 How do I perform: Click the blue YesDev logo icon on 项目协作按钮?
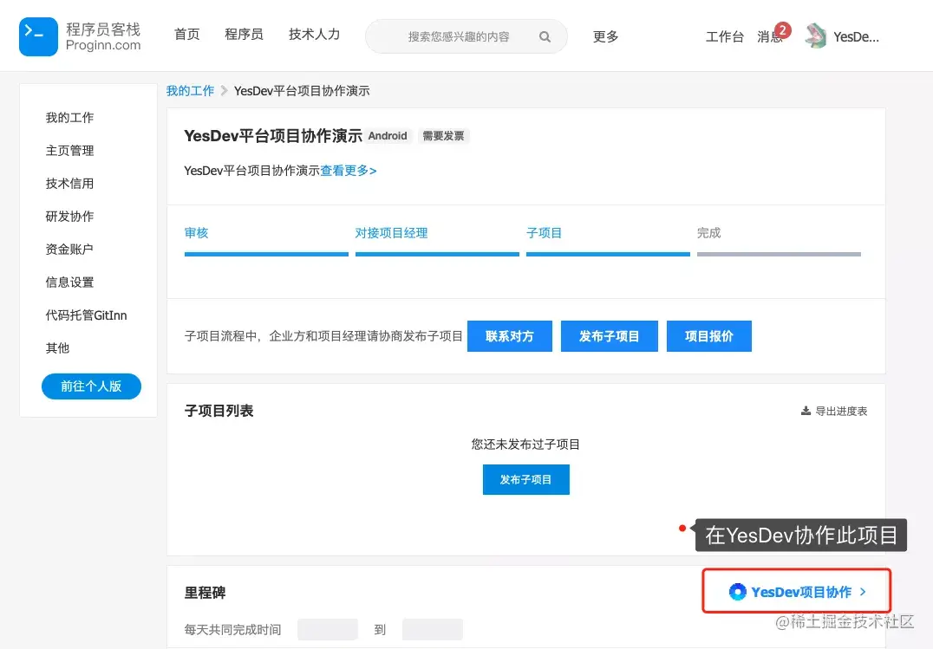pyautogui.click(x=737, y=592)
